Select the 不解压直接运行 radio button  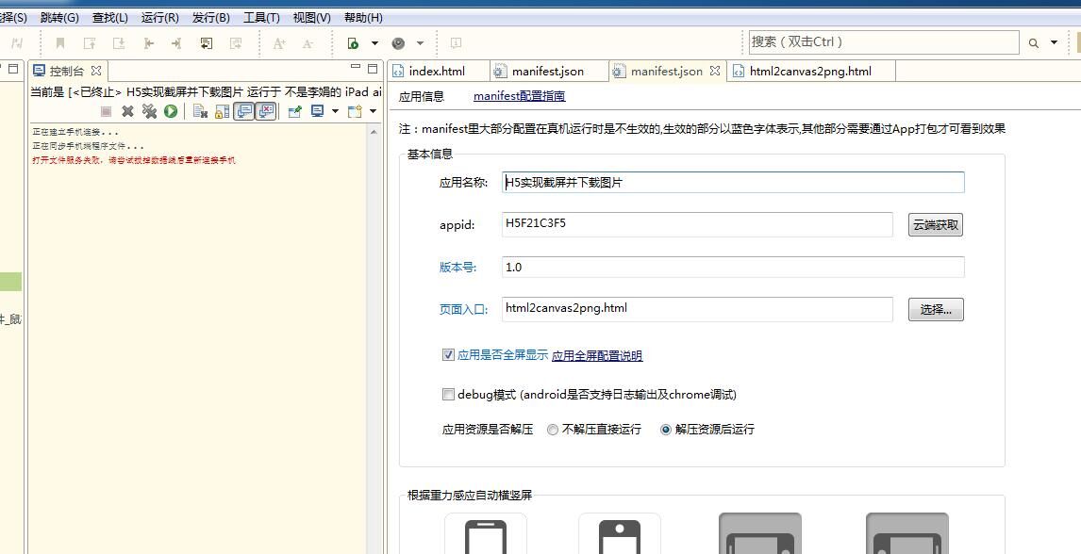[x=553, y=430]
